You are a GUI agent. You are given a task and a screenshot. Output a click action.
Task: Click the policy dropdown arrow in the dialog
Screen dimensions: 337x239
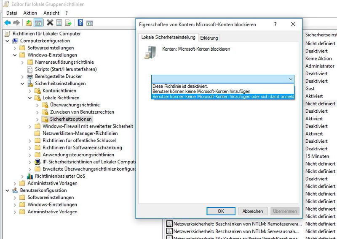tap(291, 79)
